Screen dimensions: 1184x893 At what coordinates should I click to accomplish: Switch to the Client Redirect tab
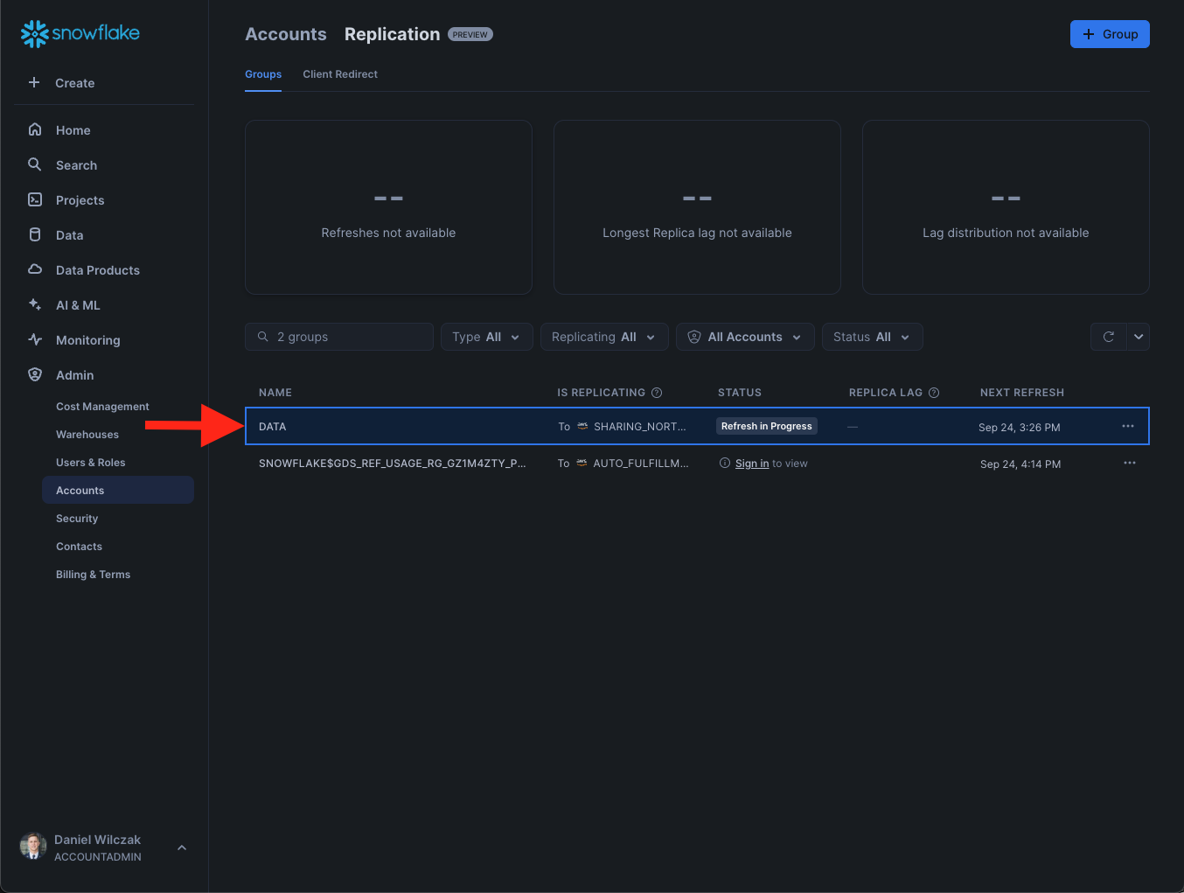tap(340, 74)
